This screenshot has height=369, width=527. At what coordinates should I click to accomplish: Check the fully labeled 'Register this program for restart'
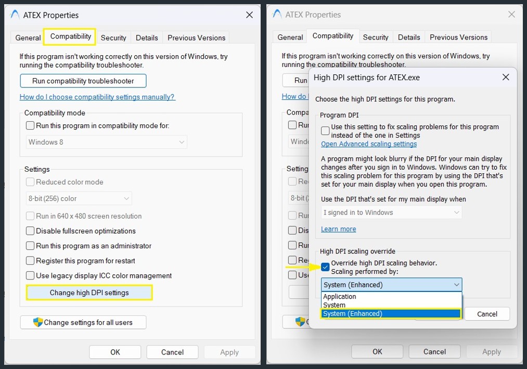(x=81, y=261)
